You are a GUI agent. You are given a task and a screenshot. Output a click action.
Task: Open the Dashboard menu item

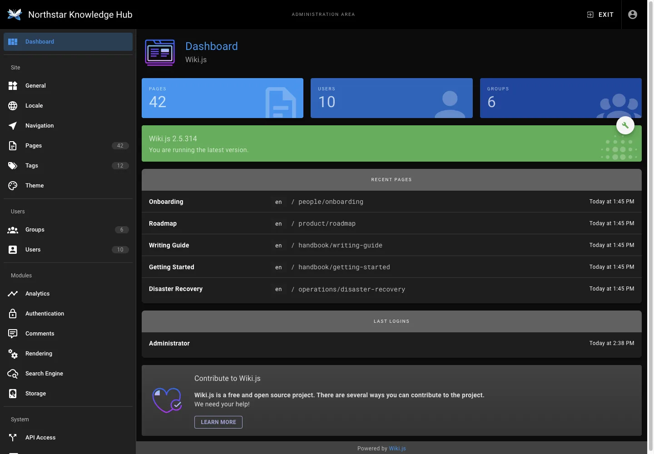68,42
